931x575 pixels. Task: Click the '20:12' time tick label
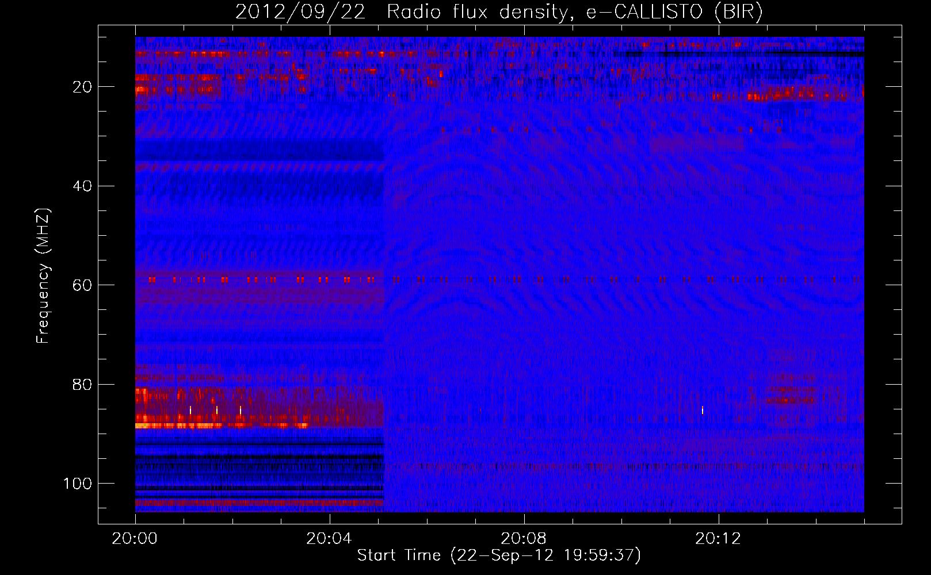tap(718, 539)
